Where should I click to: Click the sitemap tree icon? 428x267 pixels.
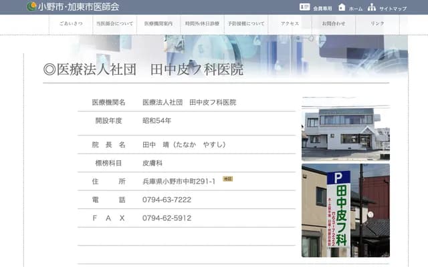click(372, 7)
